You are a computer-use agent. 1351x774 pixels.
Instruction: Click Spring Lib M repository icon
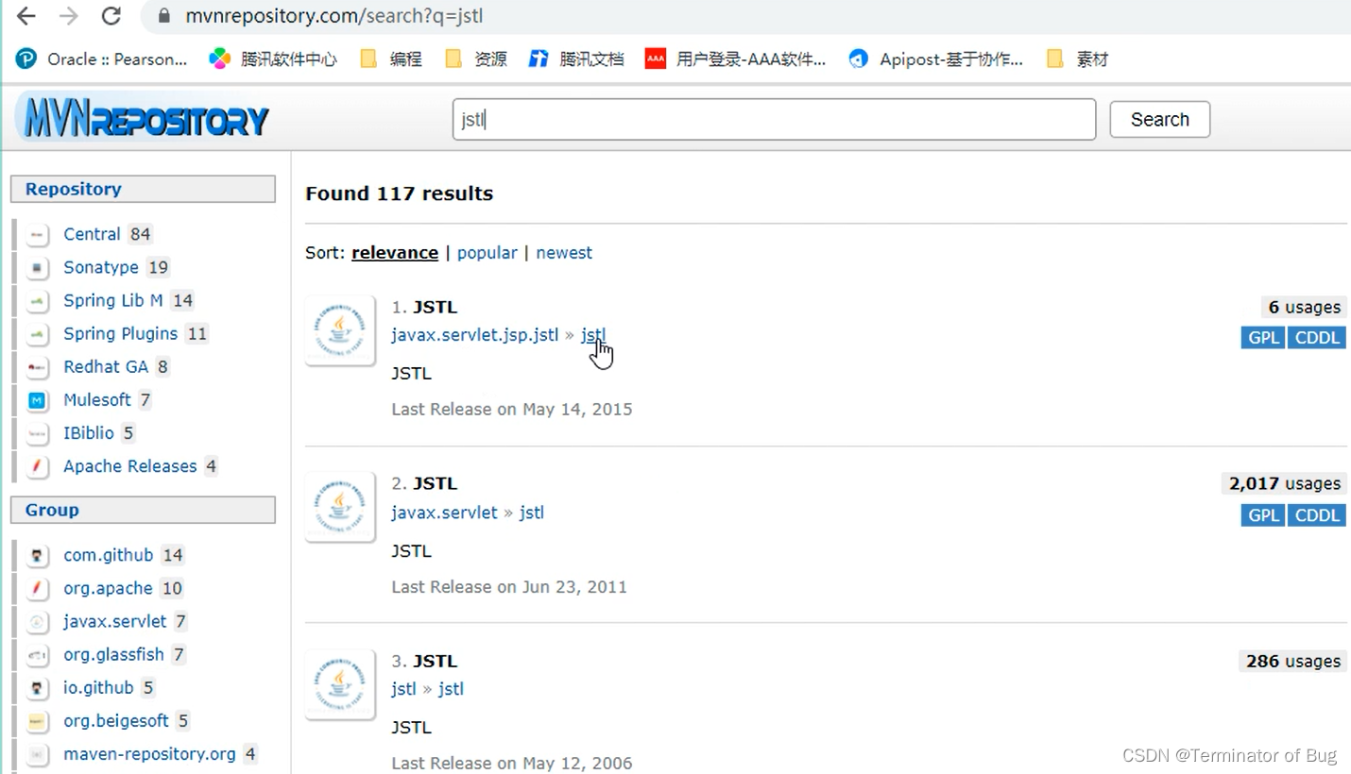click(37, 300)
